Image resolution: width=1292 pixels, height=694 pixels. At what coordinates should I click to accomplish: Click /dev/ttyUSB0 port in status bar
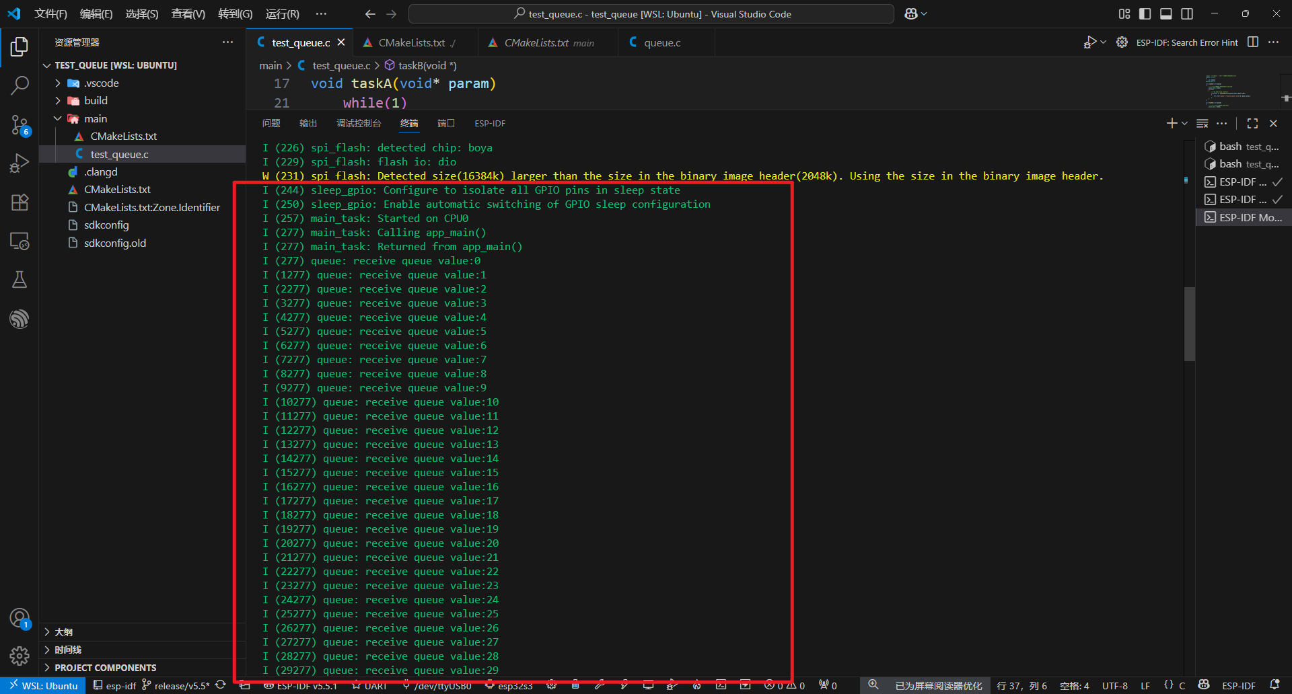[437, 685]
